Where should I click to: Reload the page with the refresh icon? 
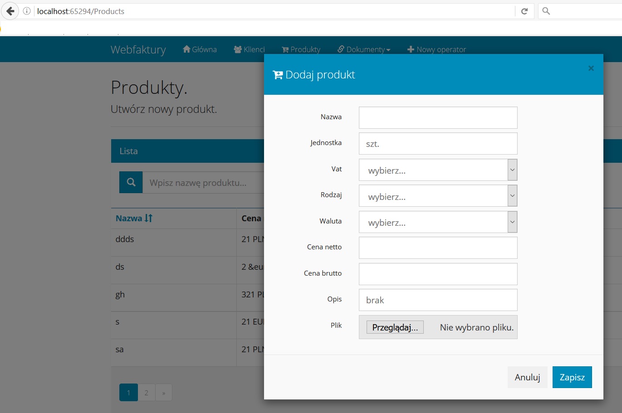click(x=524, y=11)
